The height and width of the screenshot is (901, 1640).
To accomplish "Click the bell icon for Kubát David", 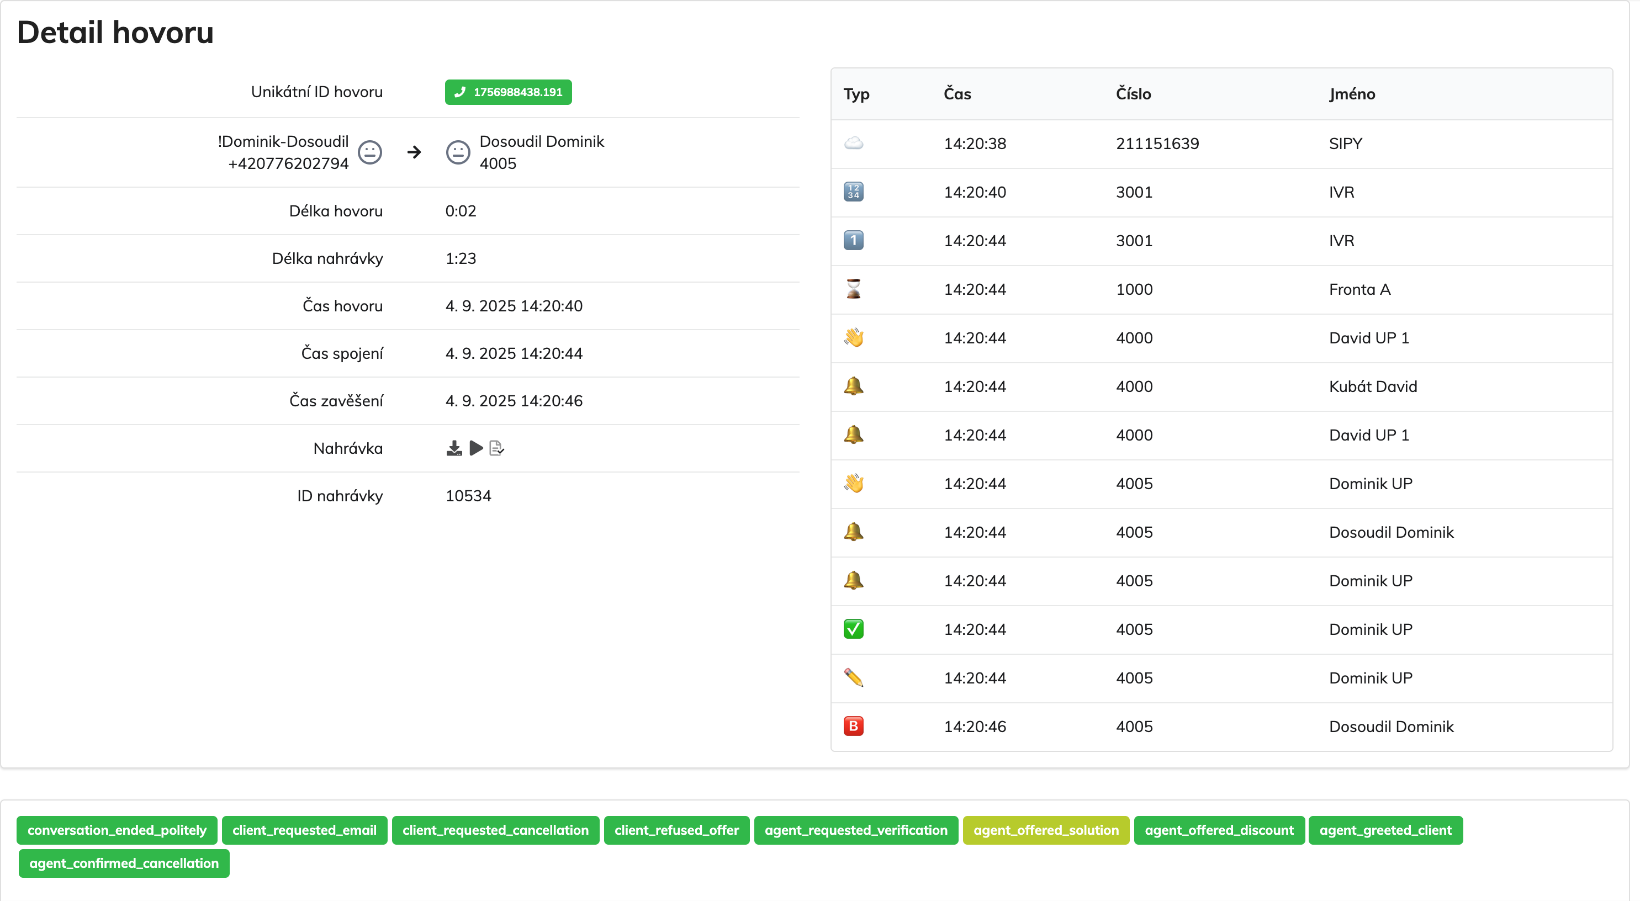I will (853, 386).
